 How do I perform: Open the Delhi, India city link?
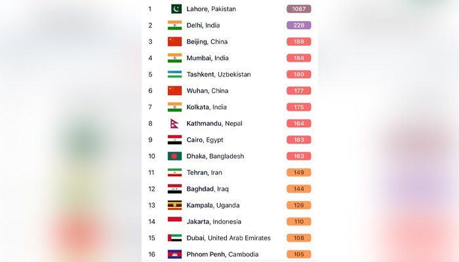click(x=203, y=26)
